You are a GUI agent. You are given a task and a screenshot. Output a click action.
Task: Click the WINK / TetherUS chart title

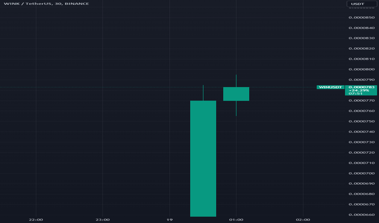pyautogui.click(x=46, y=4)
